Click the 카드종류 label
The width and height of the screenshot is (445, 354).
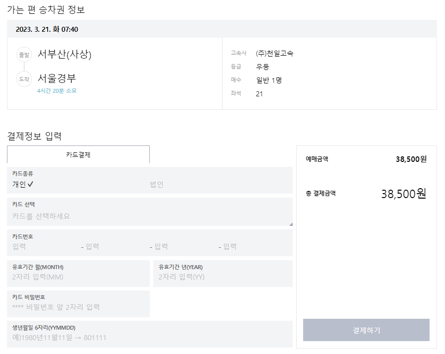[x=23, y=173]
